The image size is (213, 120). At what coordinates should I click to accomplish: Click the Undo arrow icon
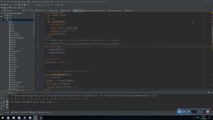tap(10, 5)
